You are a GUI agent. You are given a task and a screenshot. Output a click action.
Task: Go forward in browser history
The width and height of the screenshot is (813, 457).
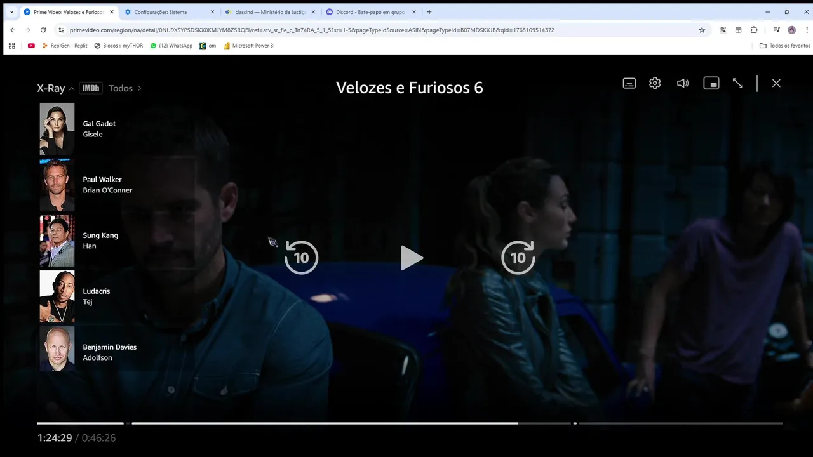28,30
